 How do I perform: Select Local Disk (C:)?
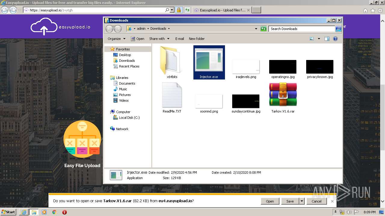pyautogui.click(x=129, y=118)
